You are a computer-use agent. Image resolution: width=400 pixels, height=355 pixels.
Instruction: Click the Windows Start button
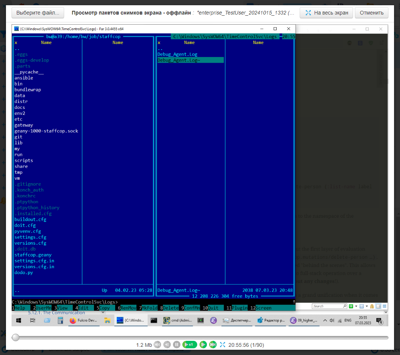[18, 320]
